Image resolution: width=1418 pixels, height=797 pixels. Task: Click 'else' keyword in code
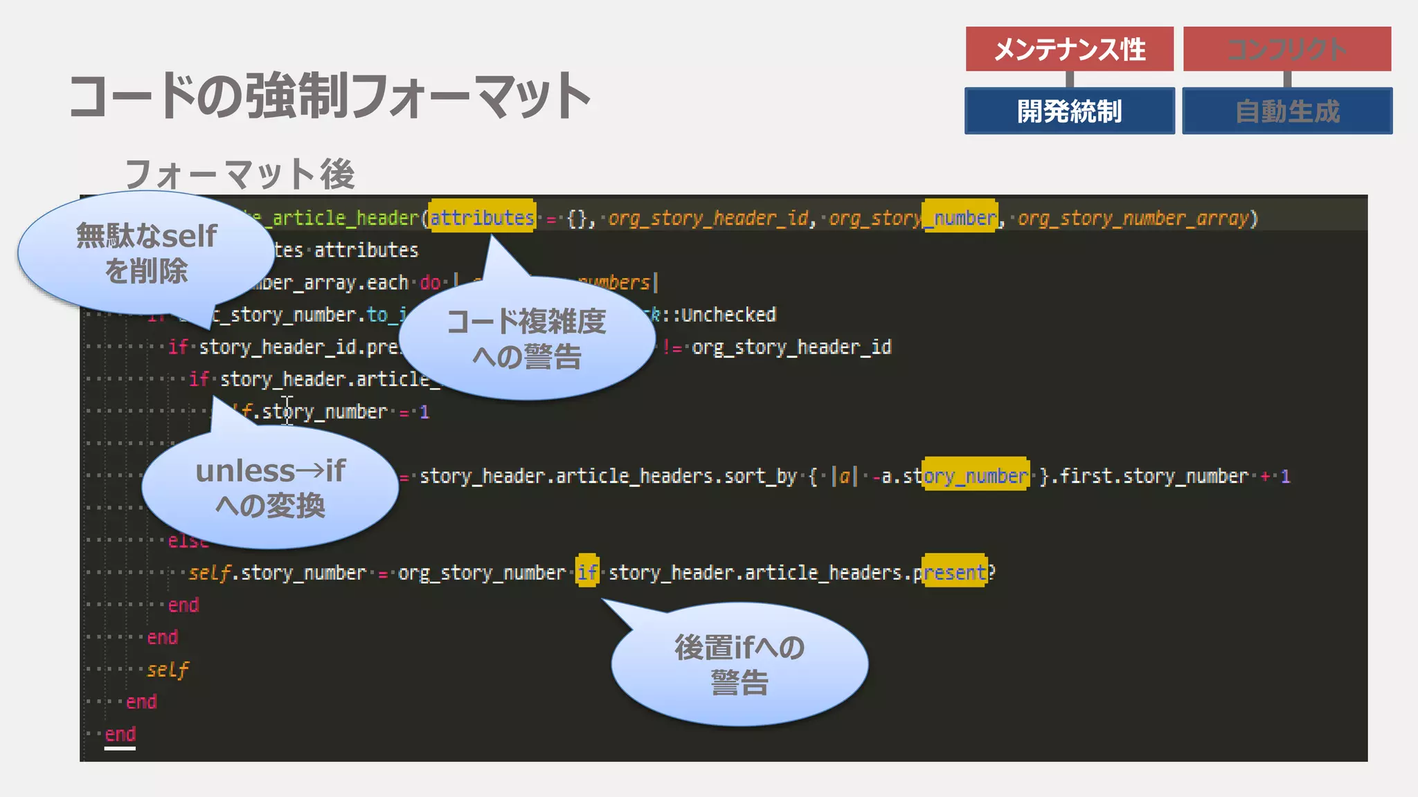(x=188, y=540)
